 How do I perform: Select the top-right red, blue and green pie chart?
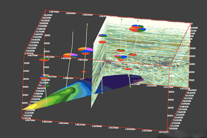pyautogui.click(x=137, y=28)
